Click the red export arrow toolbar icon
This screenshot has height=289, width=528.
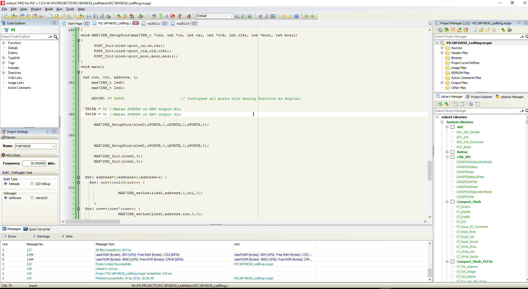point(173,16)
